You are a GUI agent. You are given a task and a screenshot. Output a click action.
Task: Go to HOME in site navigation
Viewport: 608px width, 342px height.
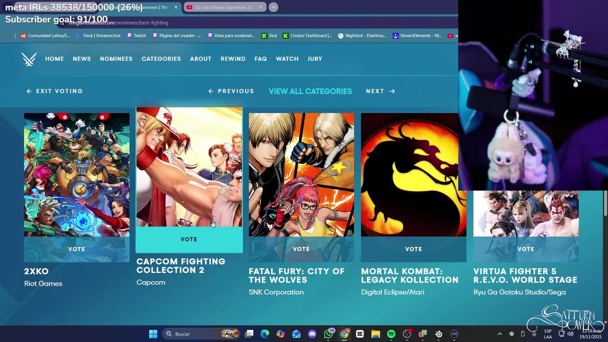point(55,59)
